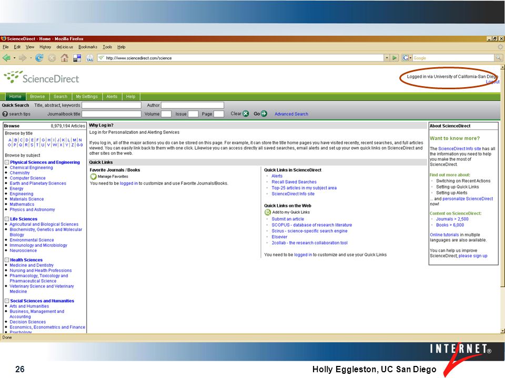Open the Back button history dropdown arrow
This screenshot has height=378, width=505.
[x=14, y=58]
